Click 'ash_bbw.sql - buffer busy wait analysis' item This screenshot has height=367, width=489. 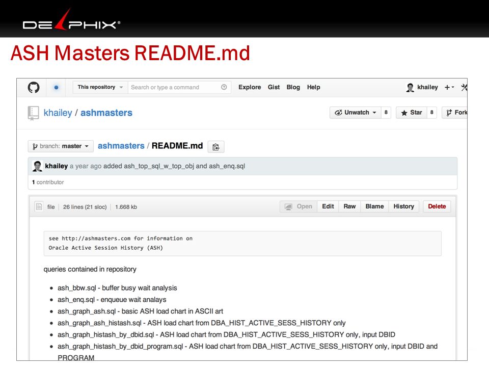(x=117, y=287)
